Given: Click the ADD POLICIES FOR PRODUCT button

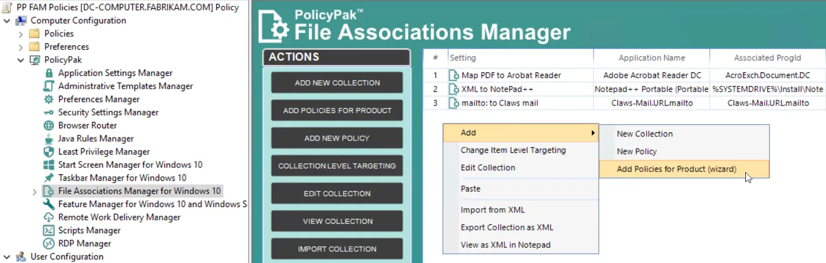Looking at the screenshot, I should [337, 110].
